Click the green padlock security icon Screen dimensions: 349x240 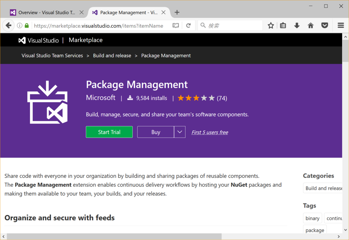tap(27, 25)
